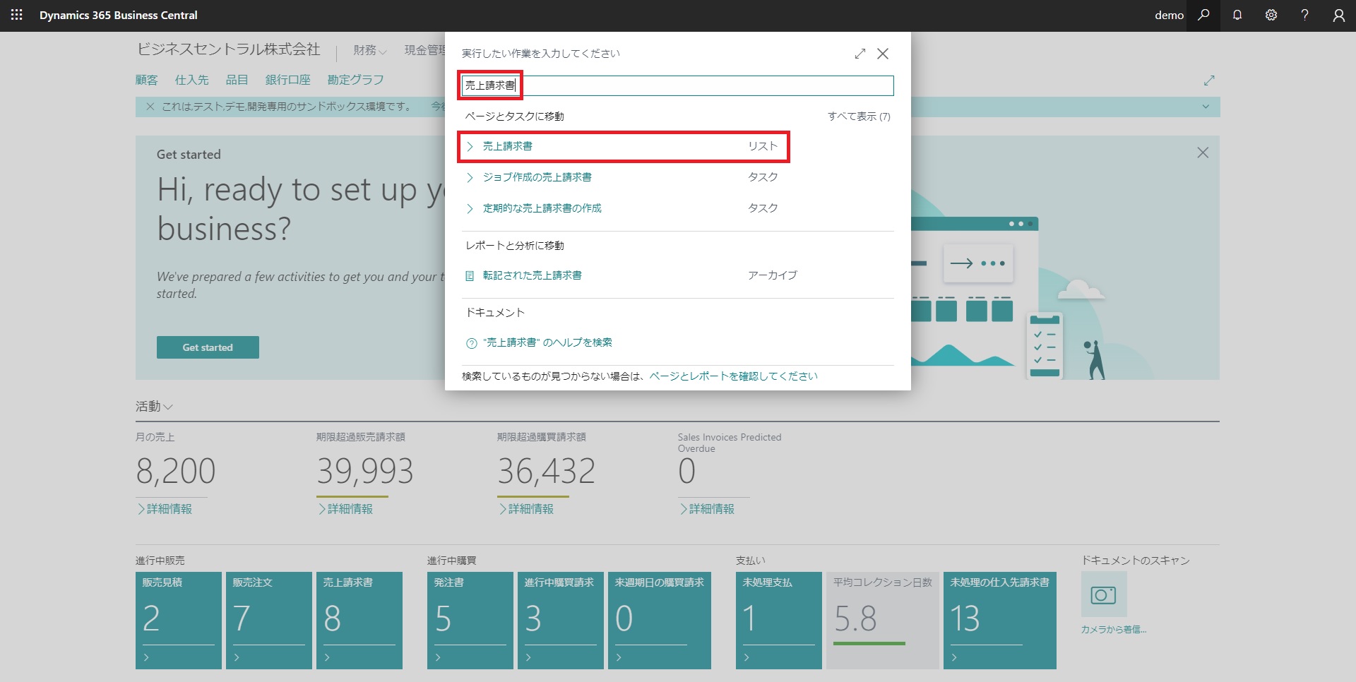1356x682 pixels.
Task: Expand the search dialog with arrow icon
Action: (860, 54)
